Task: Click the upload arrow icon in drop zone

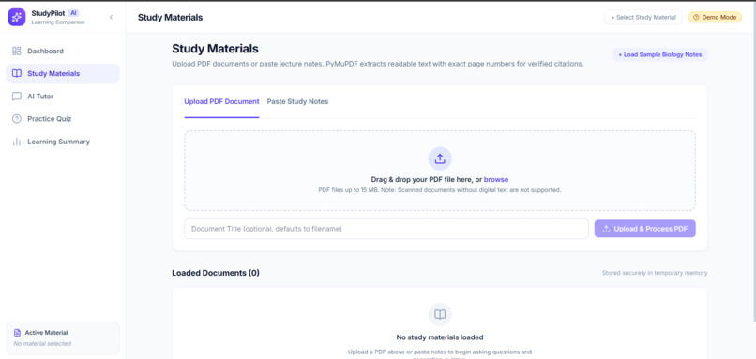Action: 440,158
